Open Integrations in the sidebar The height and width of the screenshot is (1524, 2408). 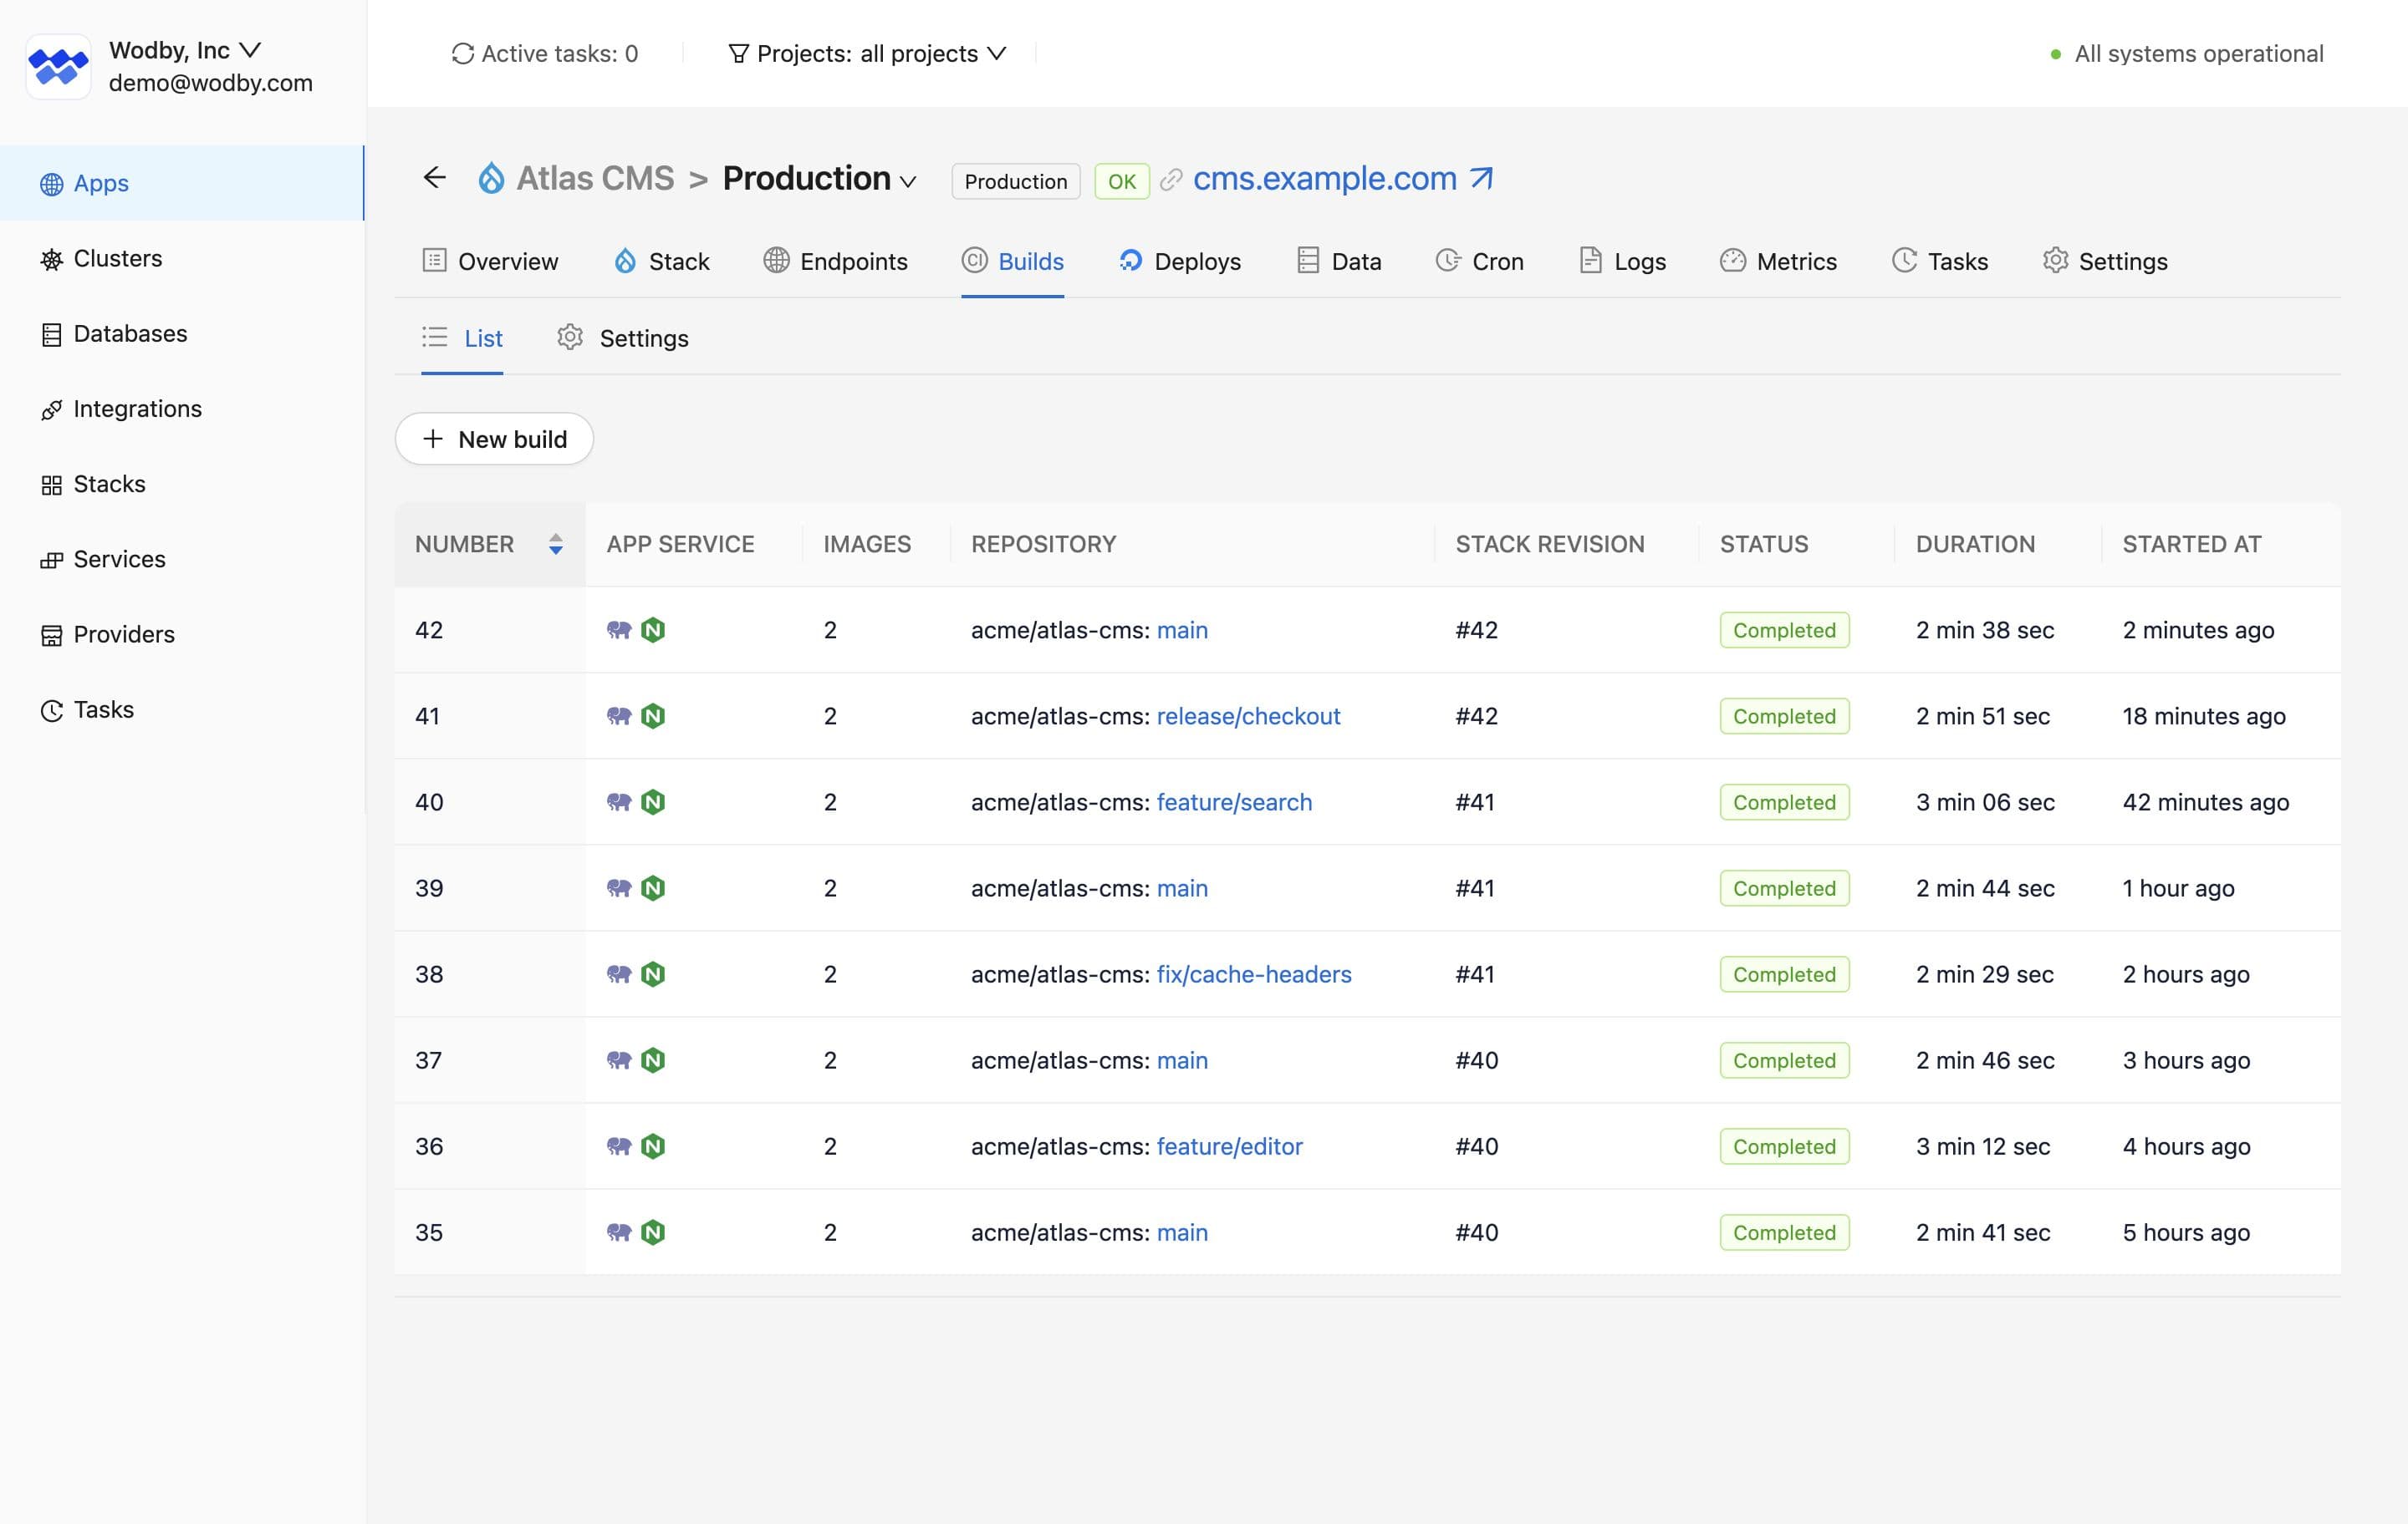[x=182, y=409]
